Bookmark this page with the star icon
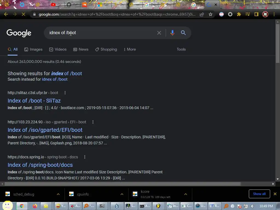280x210 pixels. 211,14
